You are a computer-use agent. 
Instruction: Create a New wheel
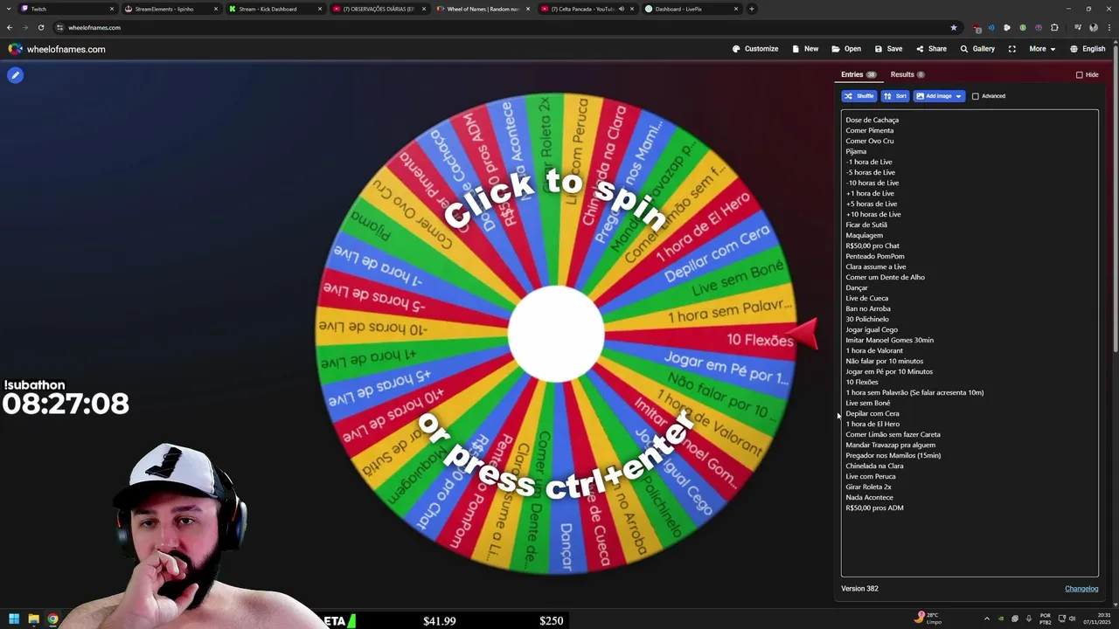pos(805,49)
